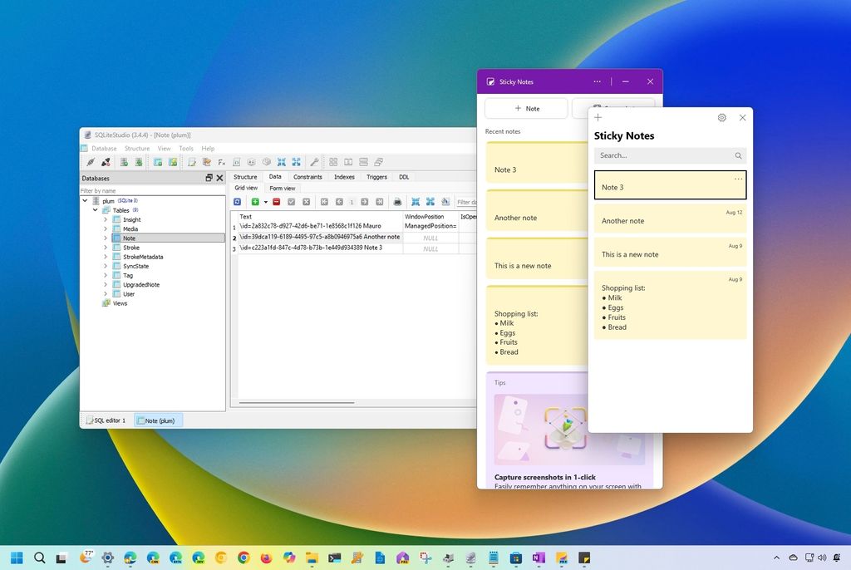Switch to Form view

click(282, 188)
